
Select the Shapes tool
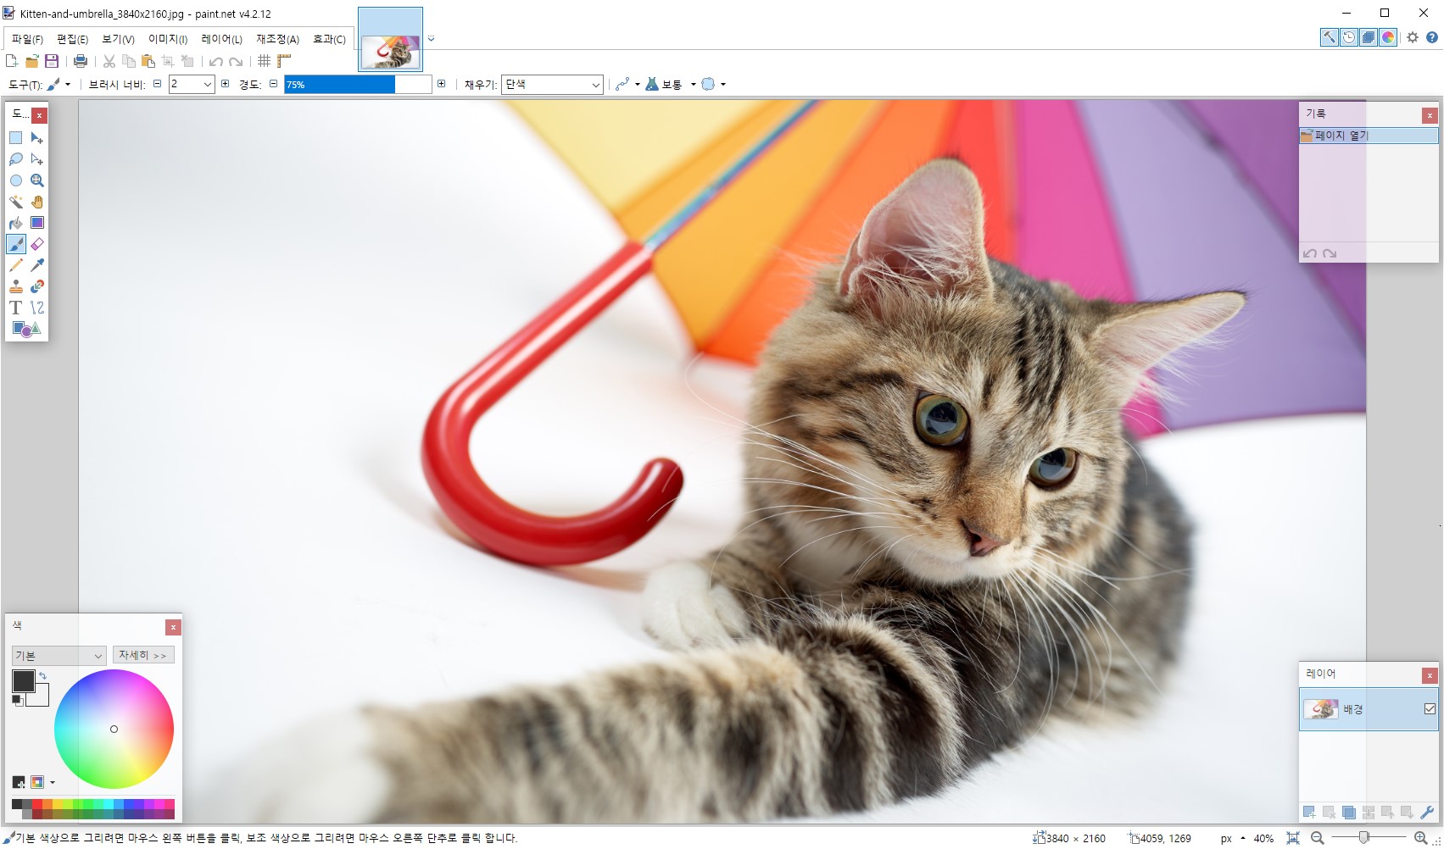pos(26,329)
